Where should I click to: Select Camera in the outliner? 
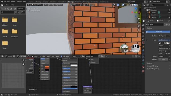pos(153,13)
